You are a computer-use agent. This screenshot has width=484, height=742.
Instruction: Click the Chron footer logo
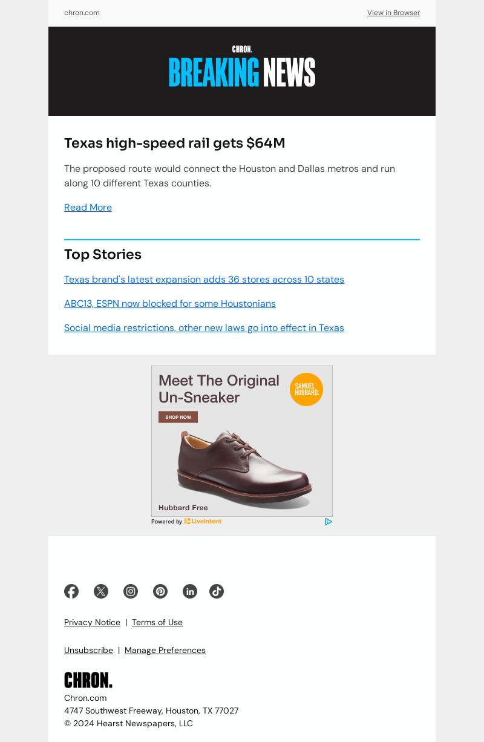(x=88, y=680)
